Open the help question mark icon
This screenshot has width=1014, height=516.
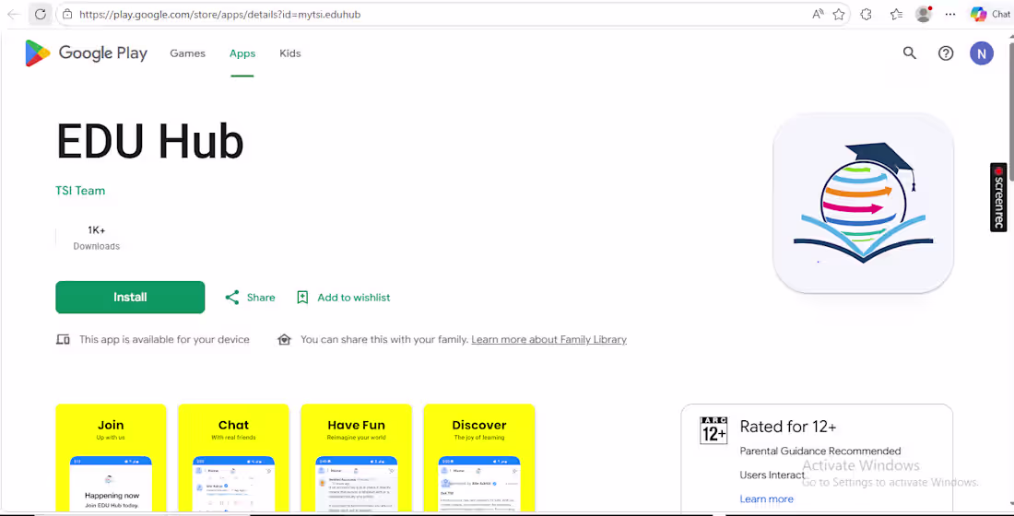click(946, 53)
